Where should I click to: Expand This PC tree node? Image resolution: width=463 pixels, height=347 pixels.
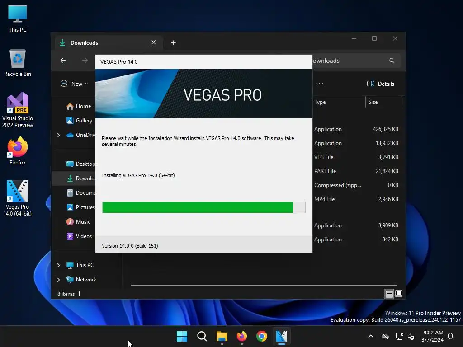[x=58, y=265]
